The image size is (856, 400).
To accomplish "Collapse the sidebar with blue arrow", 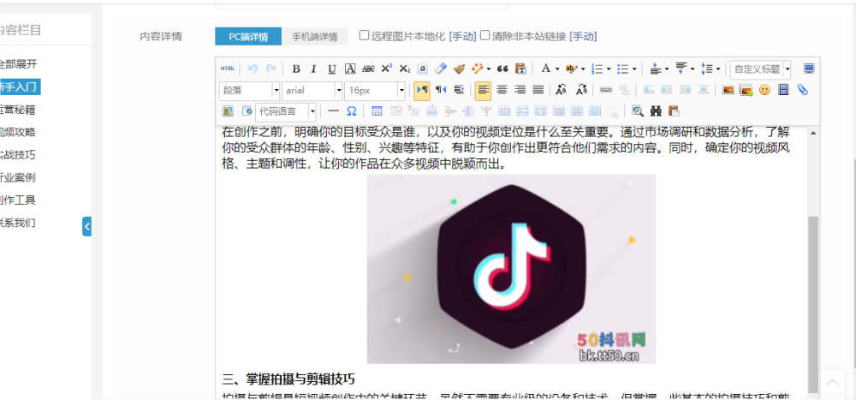I will [x=86, y=226].
